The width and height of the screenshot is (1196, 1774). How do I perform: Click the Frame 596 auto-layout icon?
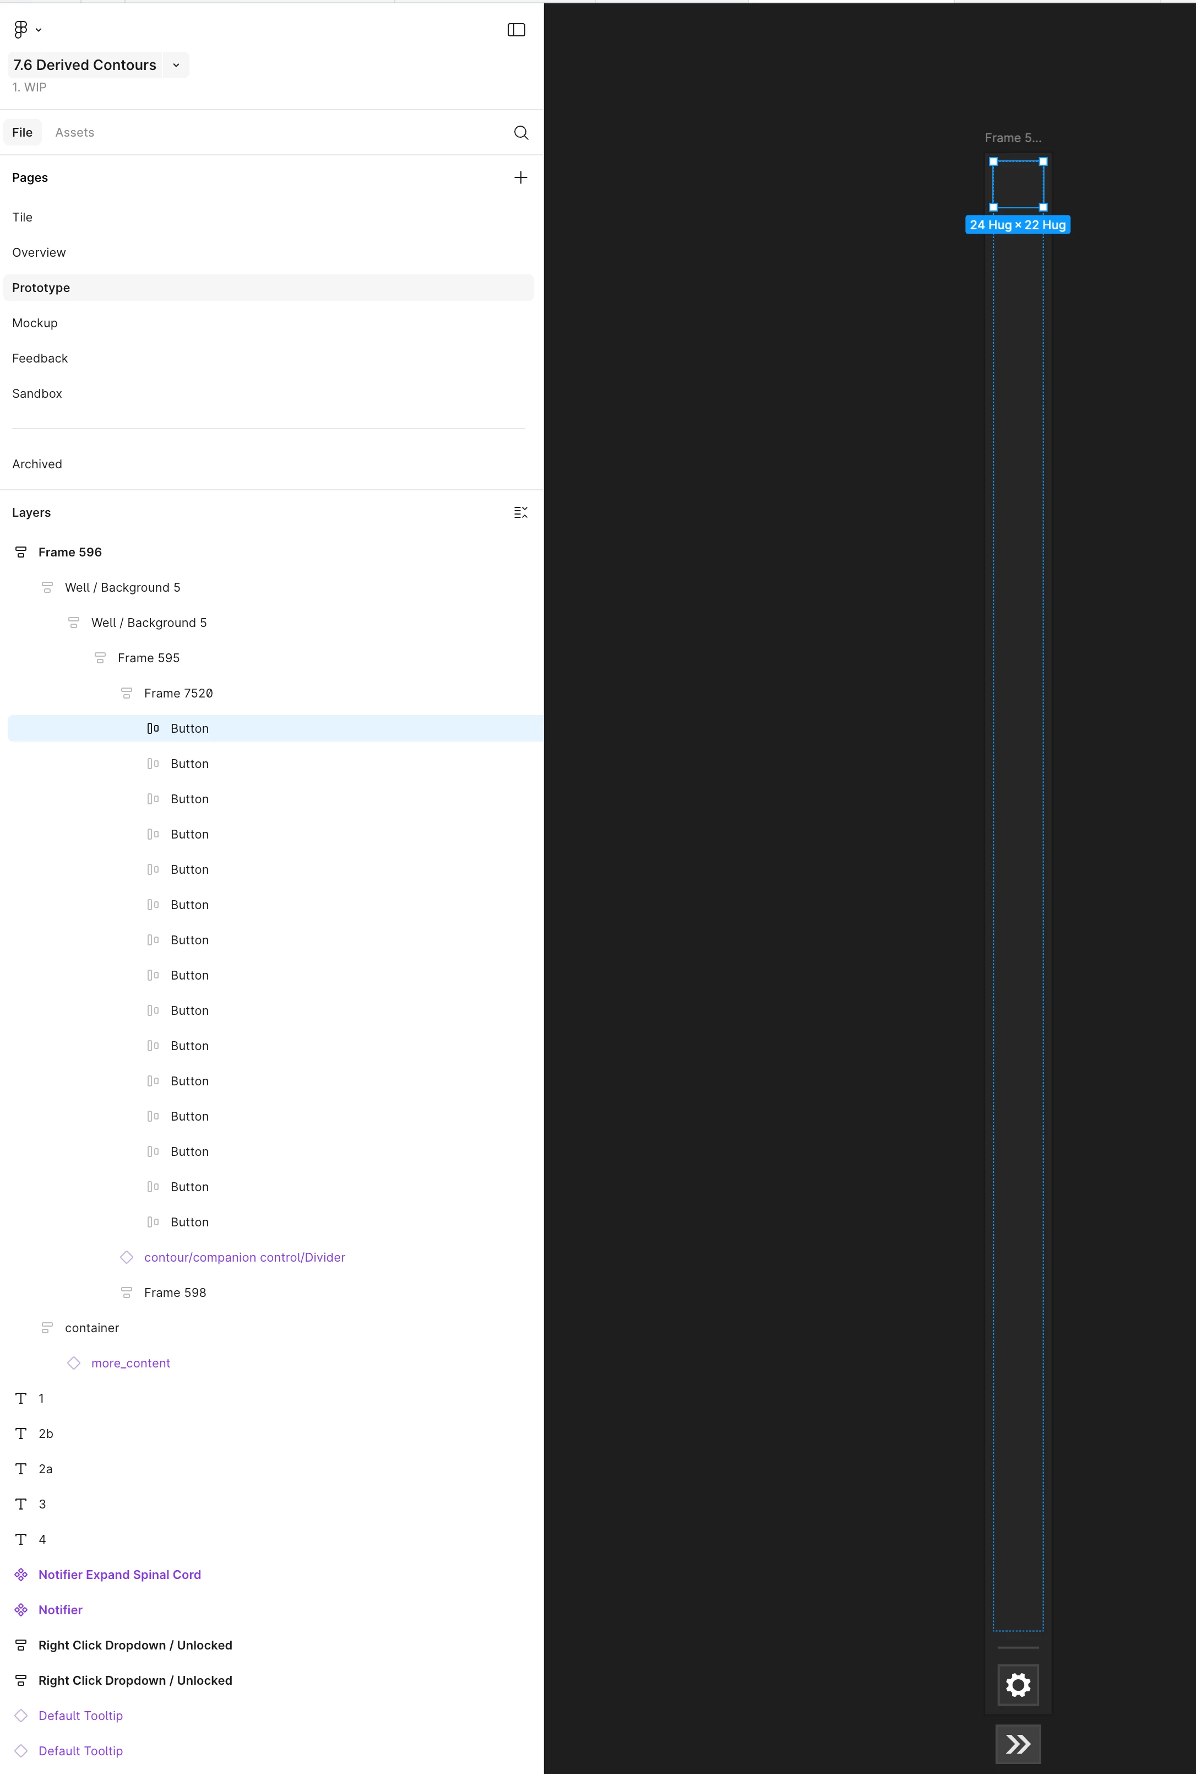(21, 551)
